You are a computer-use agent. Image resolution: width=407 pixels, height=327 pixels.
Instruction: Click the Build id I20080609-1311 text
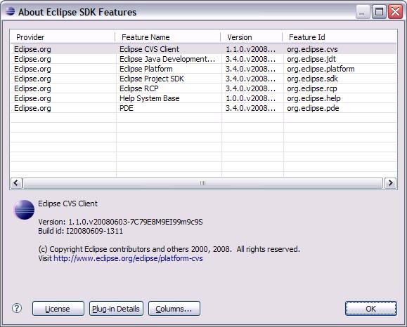80,231
